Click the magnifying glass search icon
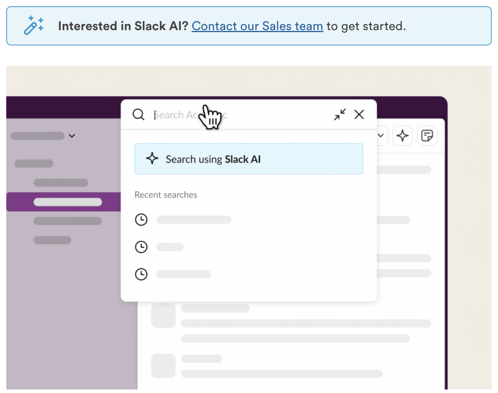 (x=139, y=115)
